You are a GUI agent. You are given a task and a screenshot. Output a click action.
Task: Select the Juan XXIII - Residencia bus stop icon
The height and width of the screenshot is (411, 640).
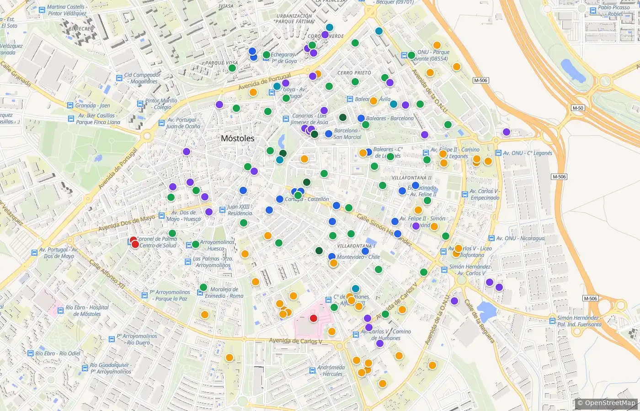222,210
